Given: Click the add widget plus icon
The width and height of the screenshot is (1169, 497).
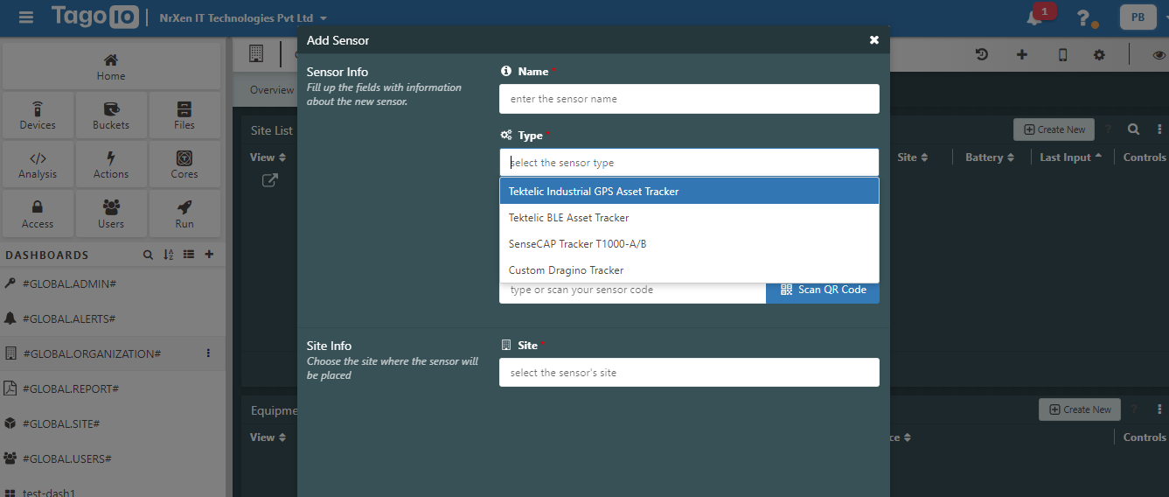Looking at the screenshot, I should click(x=1022, y=54).
